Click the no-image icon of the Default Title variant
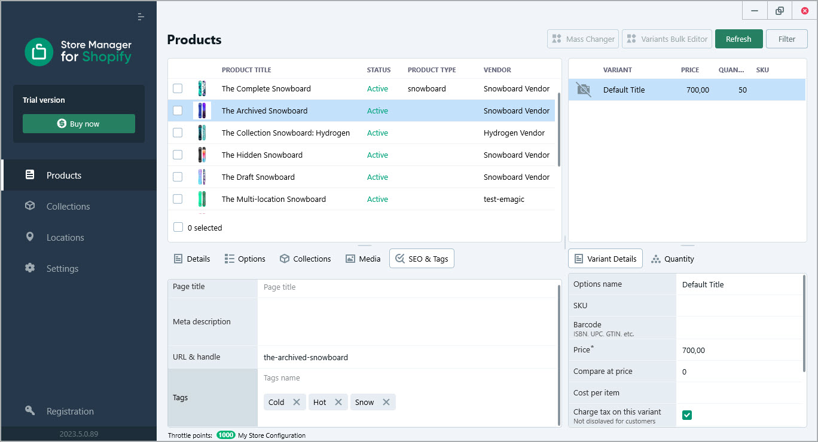The height and width of the screenshot is (442, 818). (583, 90)
